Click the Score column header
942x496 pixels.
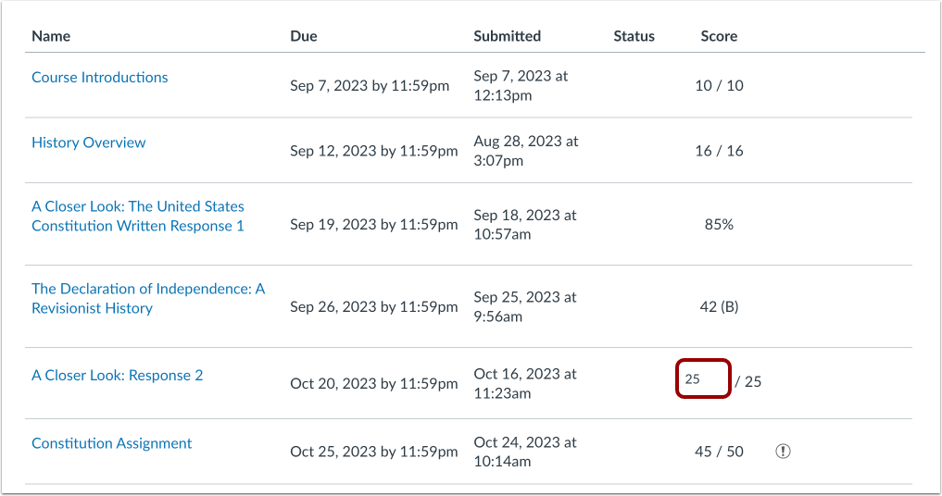pyautogui.click(x=719, y=36)
